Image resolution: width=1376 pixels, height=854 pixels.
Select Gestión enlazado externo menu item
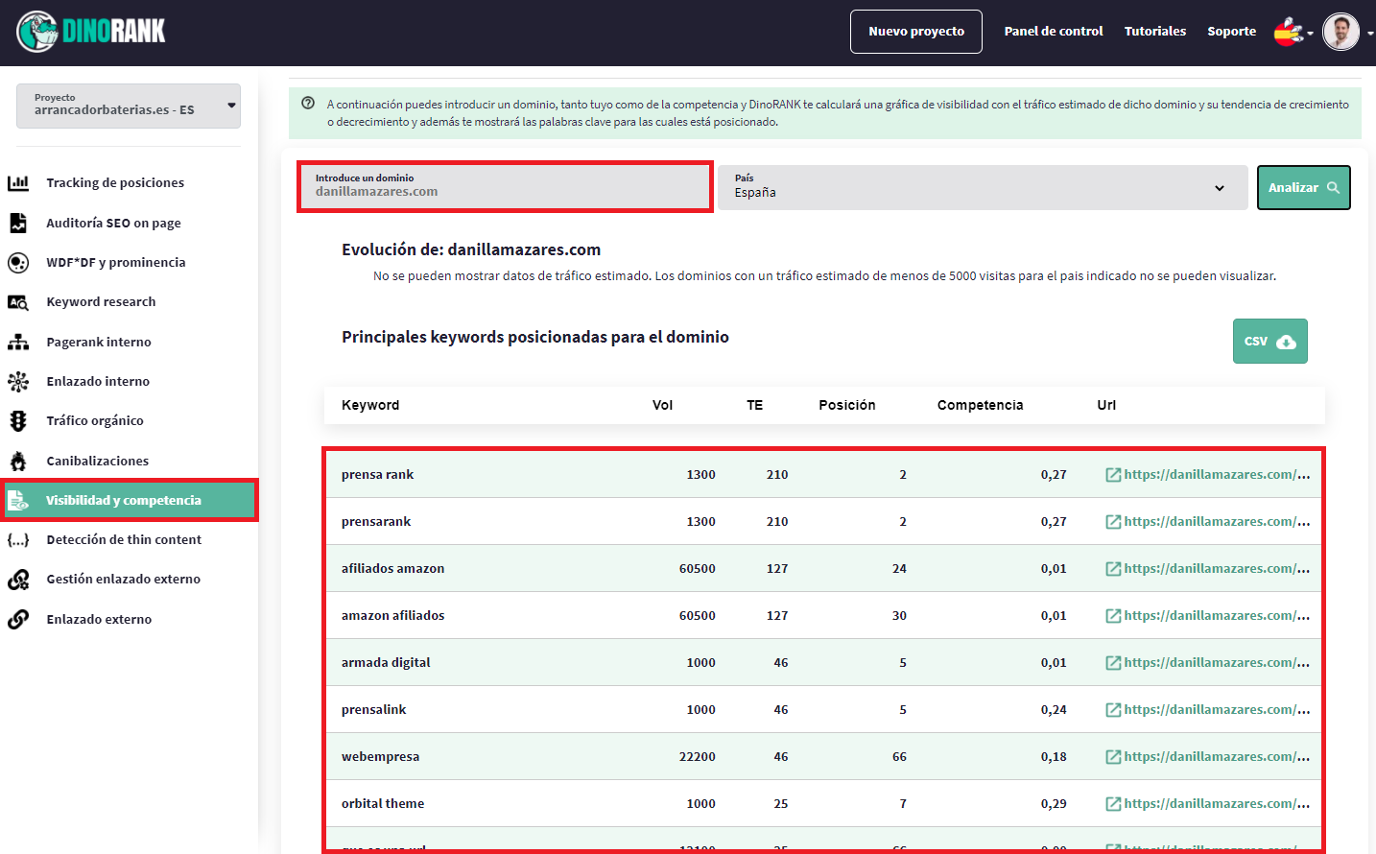point(124,580)
